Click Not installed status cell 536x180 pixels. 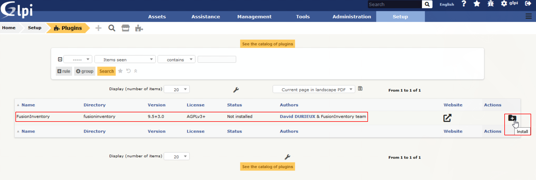(240, 116)
